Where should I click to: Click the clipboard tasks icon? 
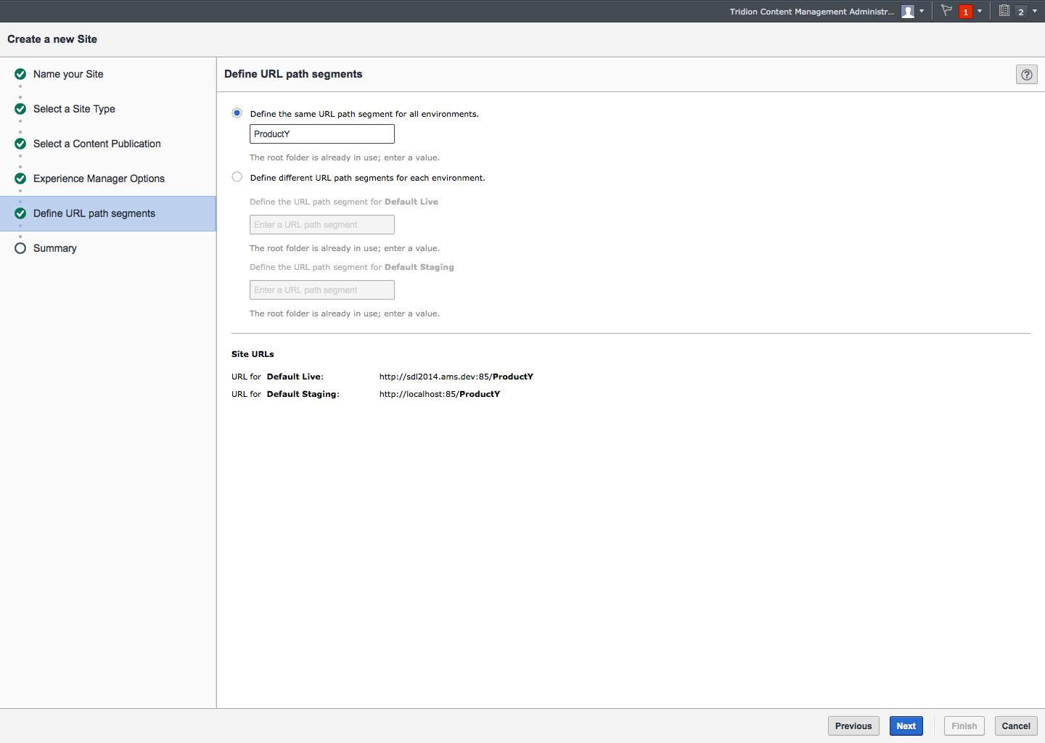click(1004, 11)
